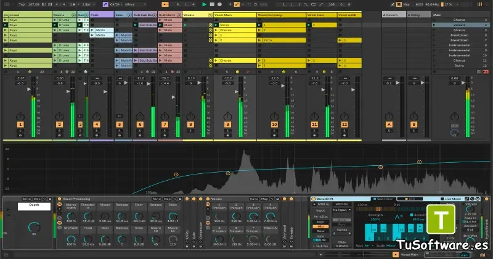
Task: Click the MIDI map mode button
Action: pos(419,4)
